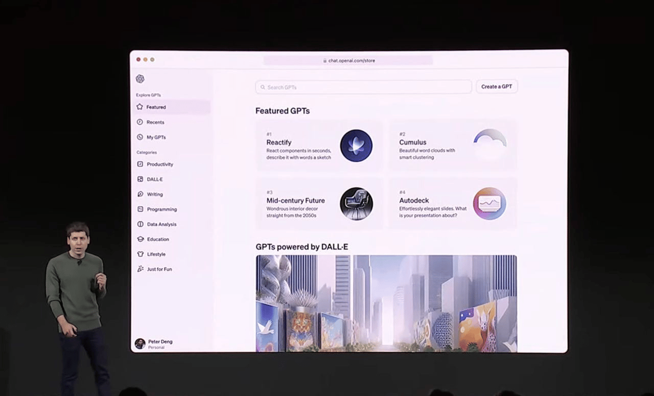The height and width of the screenshot is (396, 654).
Task: Click the Reactify app icon
Action: (x=356, y=146)
